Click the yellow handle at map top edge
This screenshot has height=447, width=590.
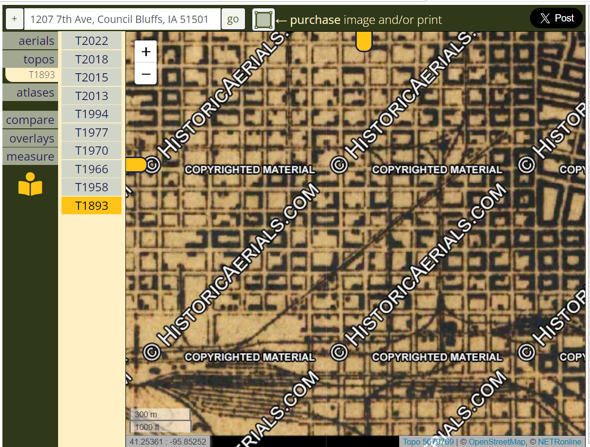click(364, 41)
